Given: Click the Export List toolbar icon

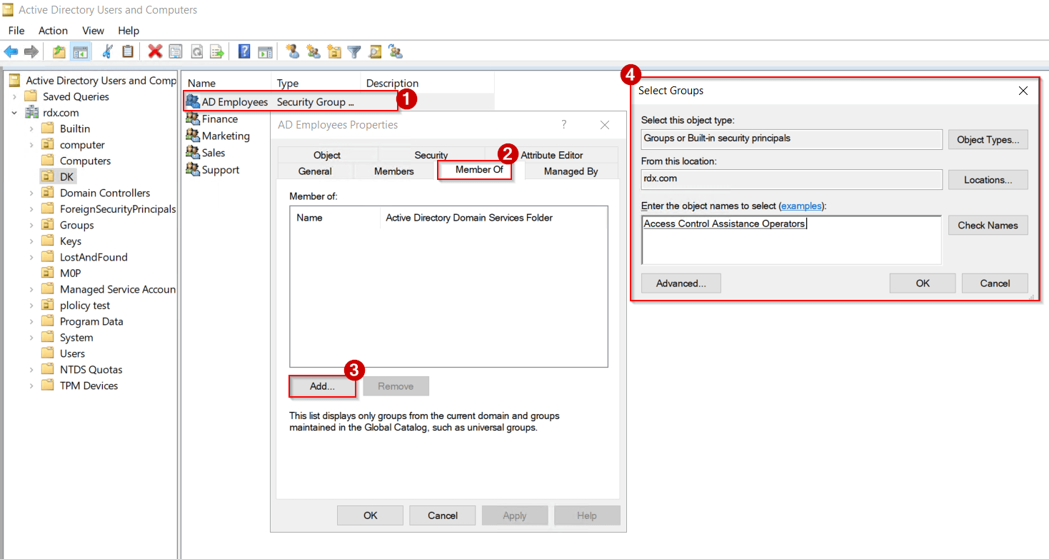Looking at the screenshot, I should coord(217,51).
